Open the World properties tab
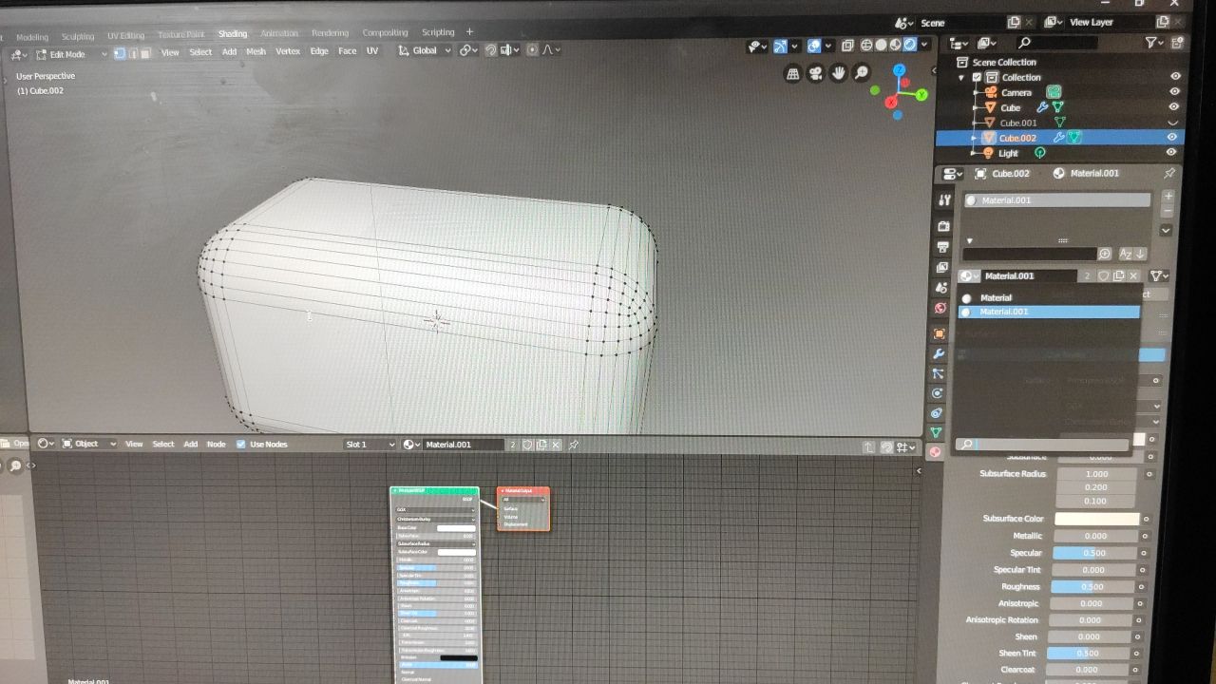 tap(940, 308)
